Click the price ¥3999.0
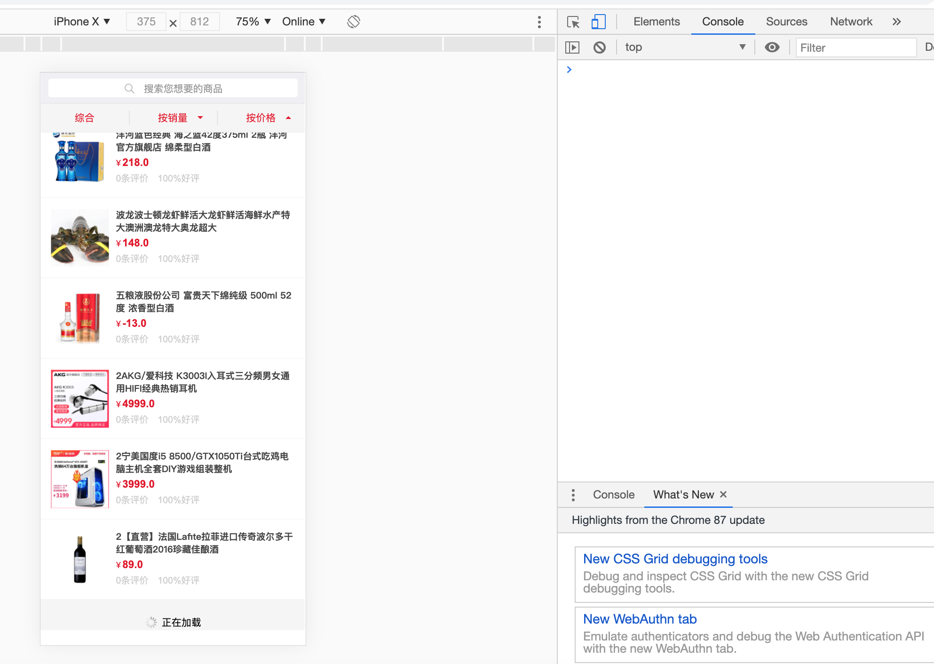Screen dimensions: 934x664 [x=135, y=484]
